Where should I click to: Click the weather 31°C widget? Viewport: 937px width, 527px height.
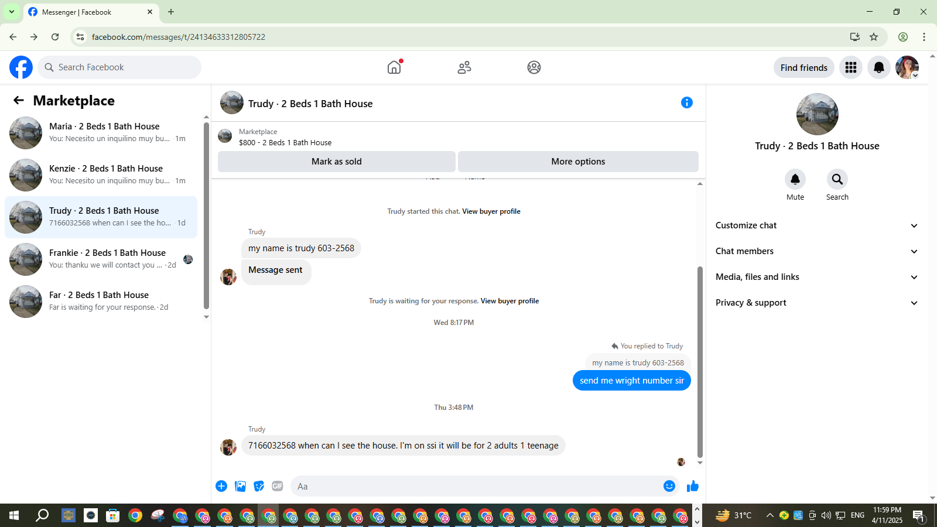point(733,515)
